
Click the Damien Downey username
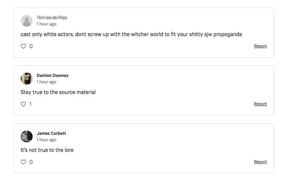[52, 76]
